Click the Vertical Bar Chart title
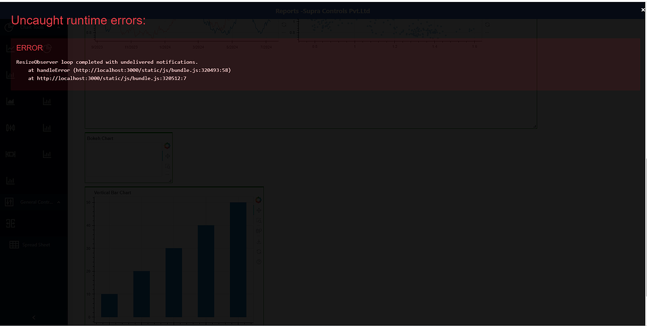This screenshot has width=647, height=326. 112,192
